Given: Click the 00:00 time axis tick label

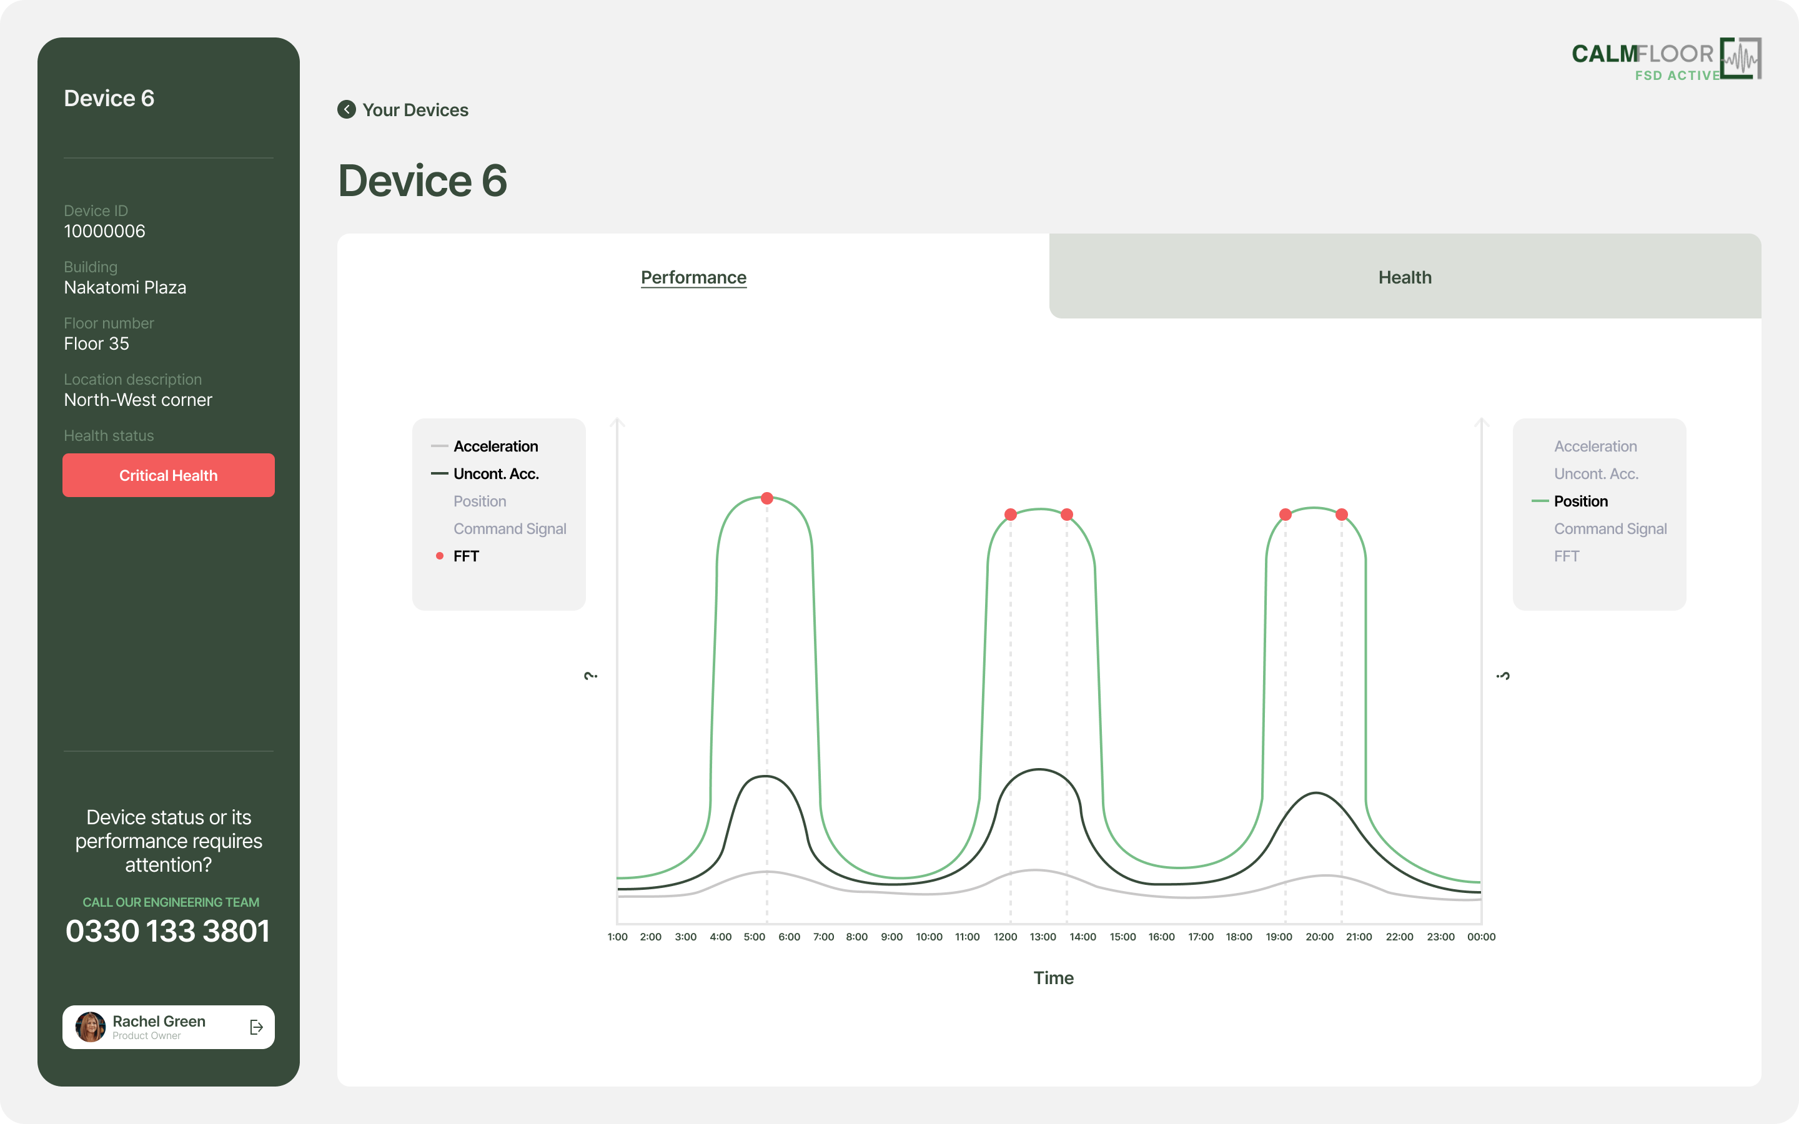Looking at the screenshot, I should point(1481,937).
